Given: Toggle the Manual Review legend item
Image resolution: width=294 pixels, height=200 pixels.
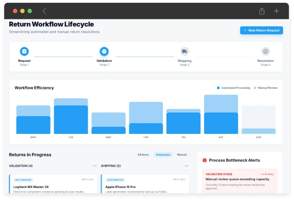Looking at the screenshot, I should click(x=265, y=87).
